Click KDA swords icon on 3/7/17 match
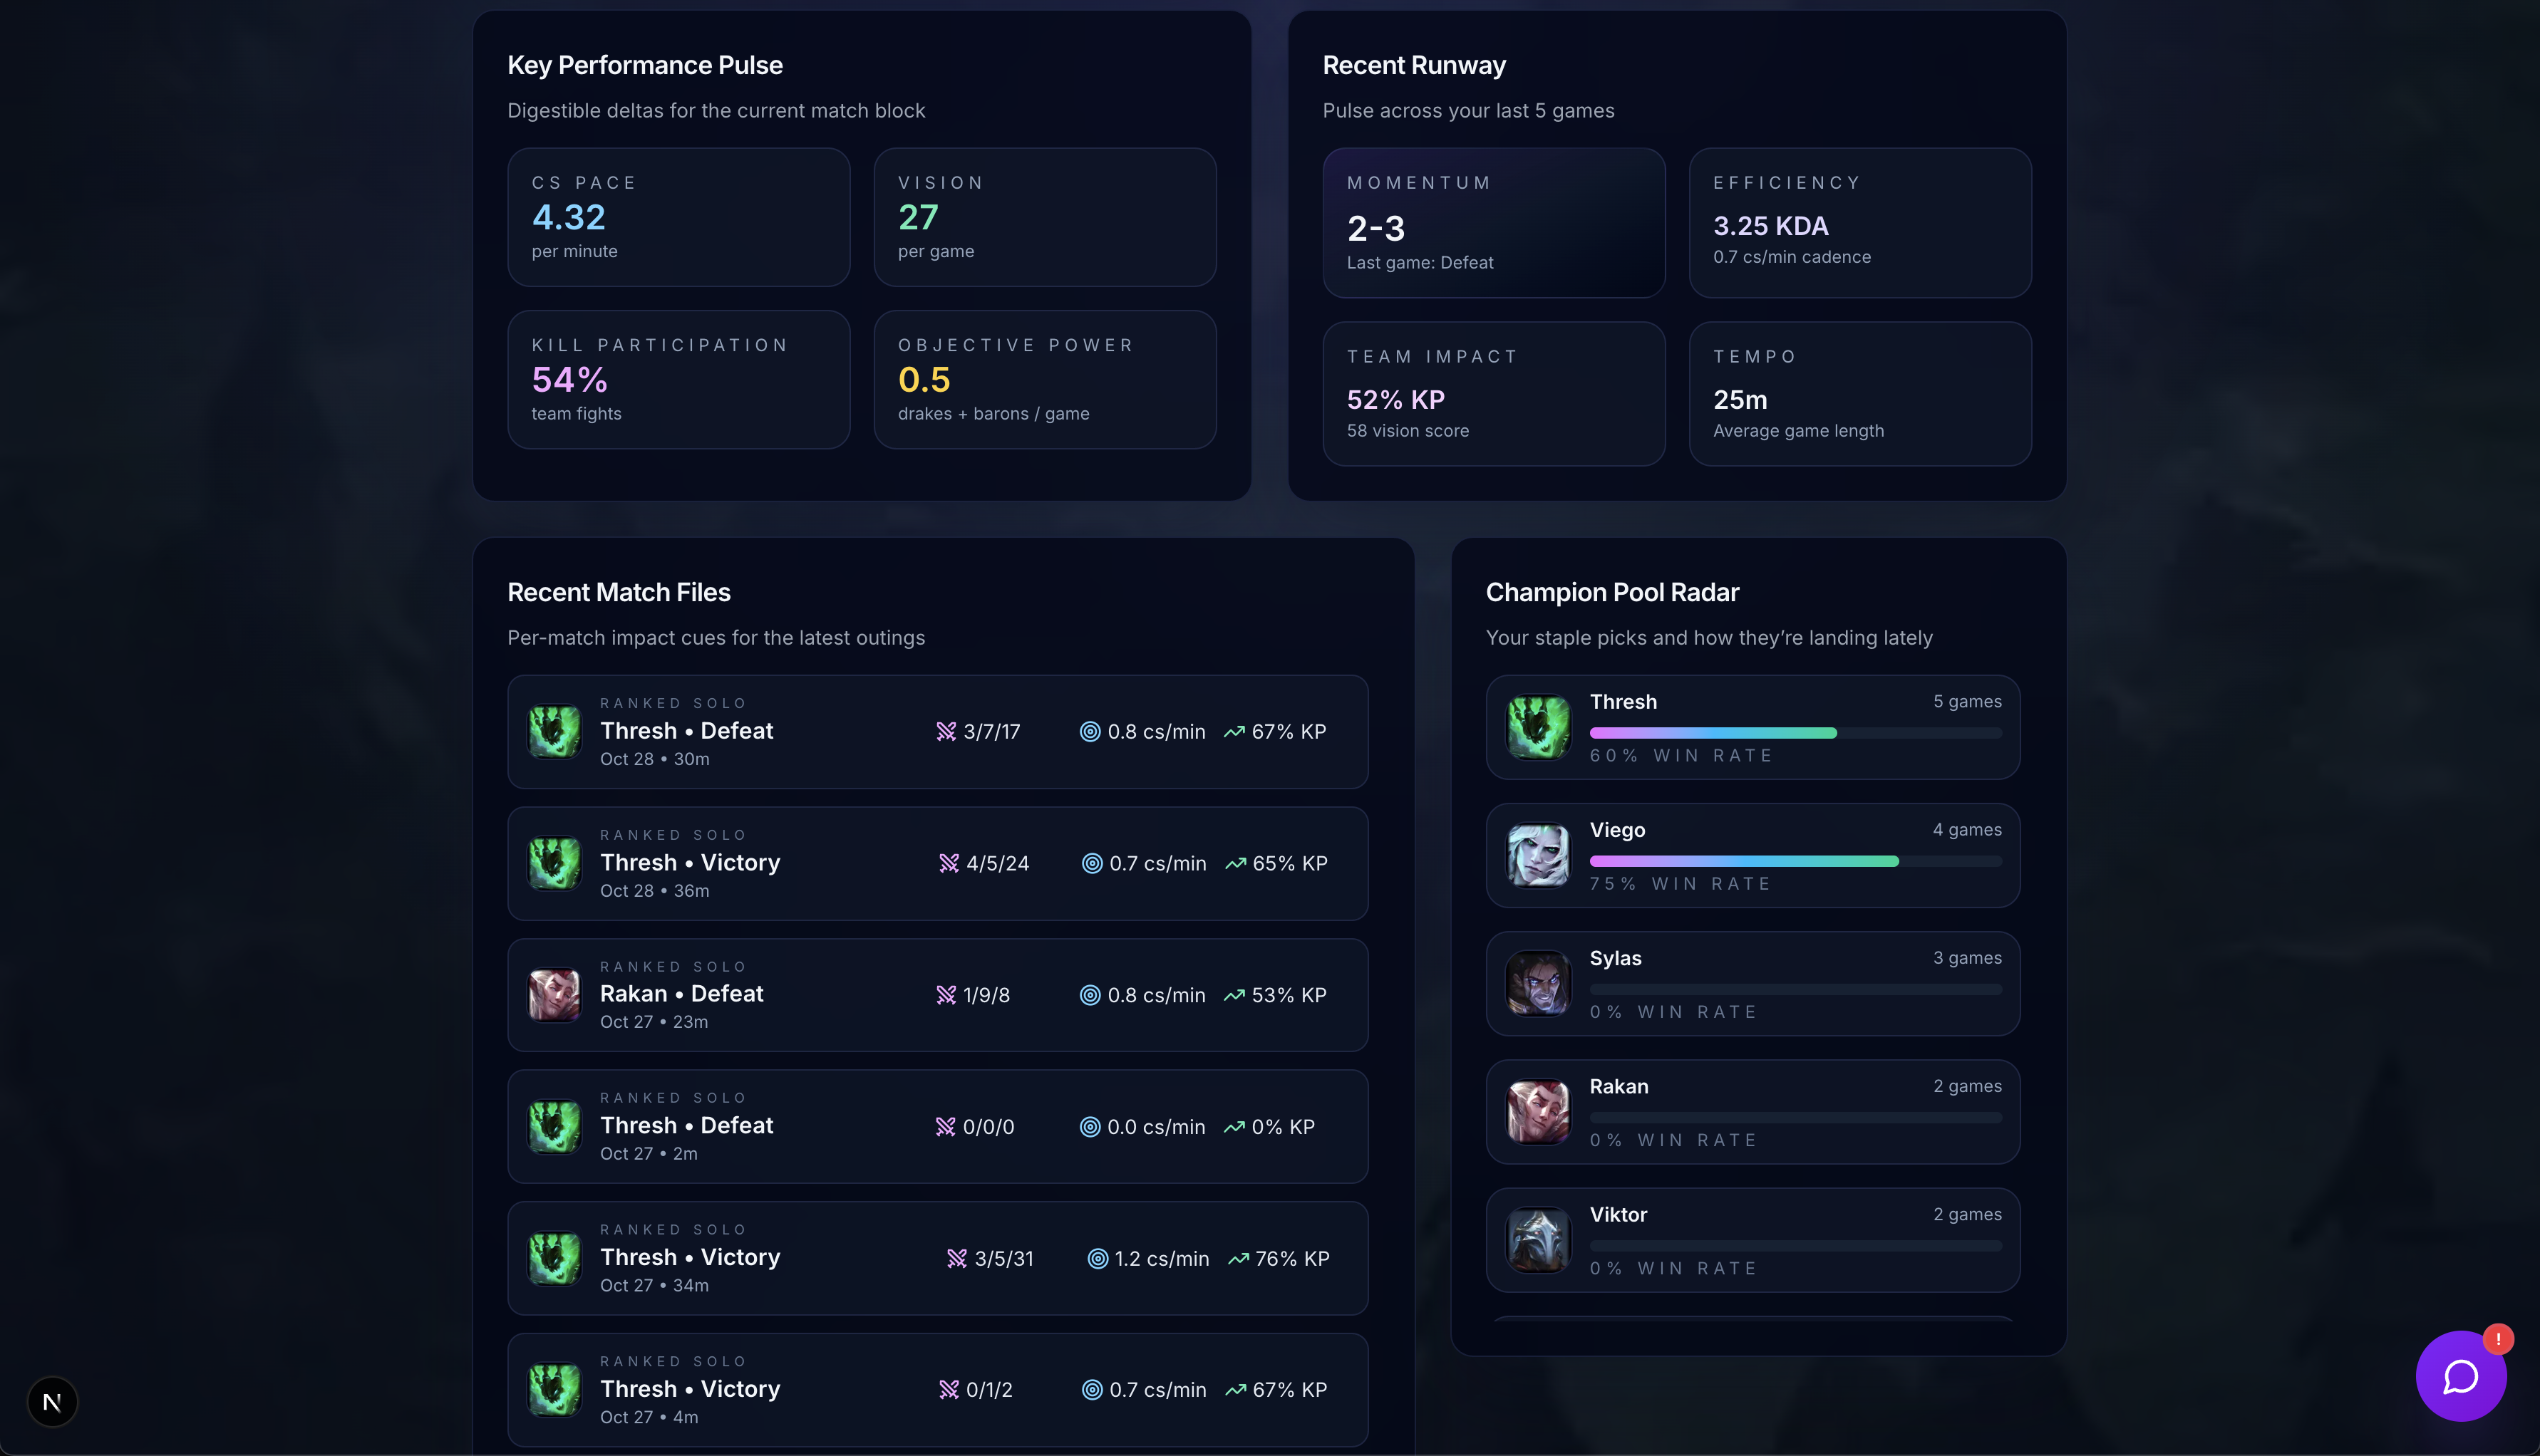Screen dimensions: 2540x1456 [x=945, y=732]
